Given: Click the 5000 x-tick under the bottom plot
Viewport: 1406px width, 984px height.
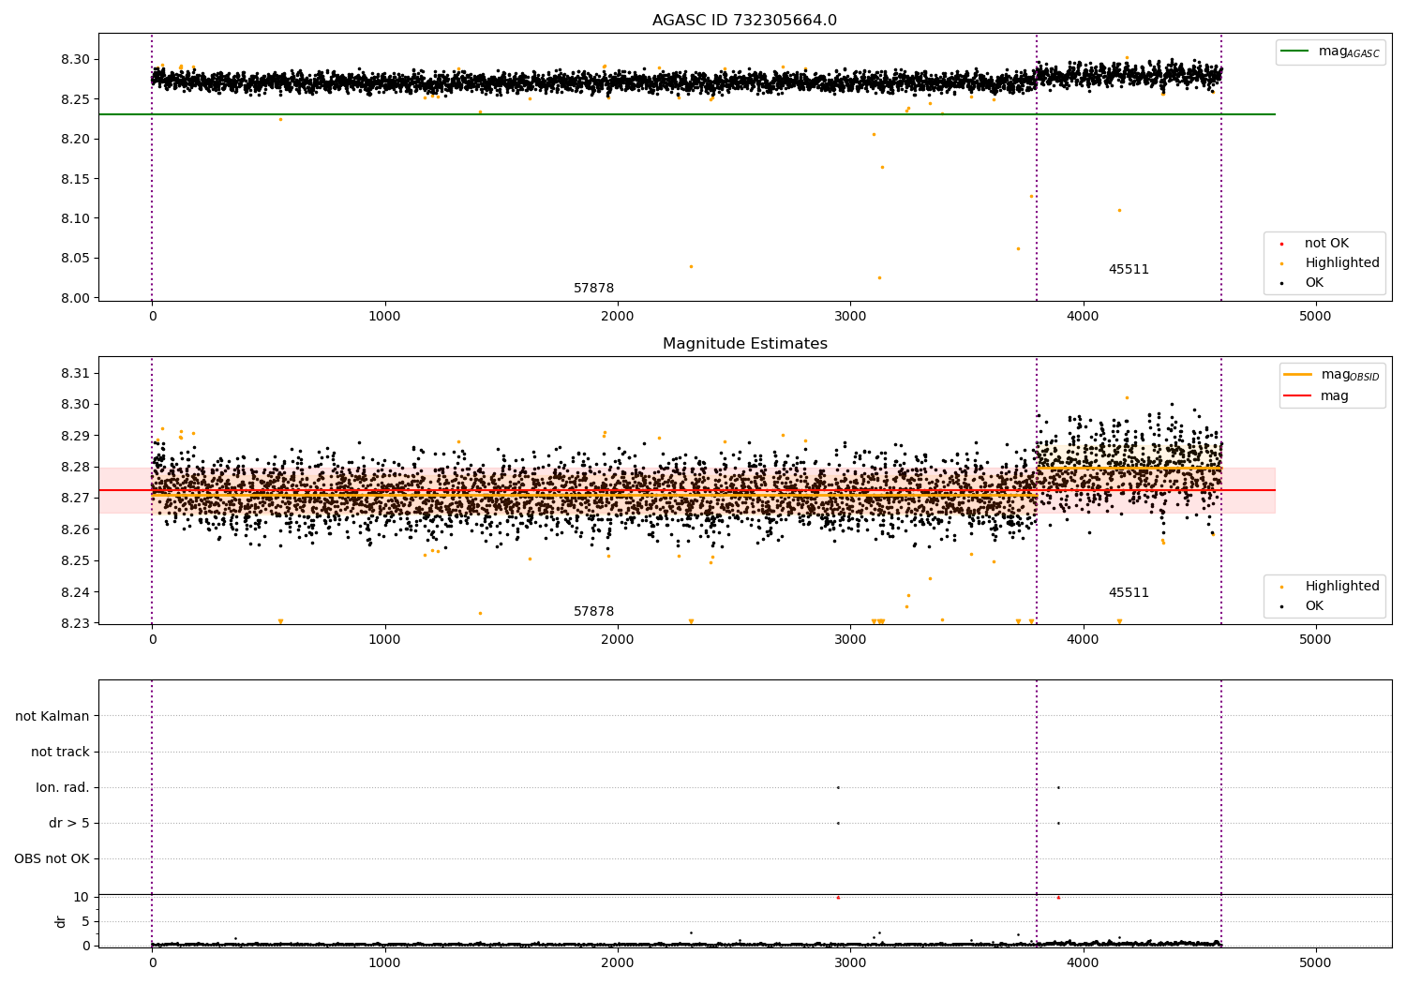Looking at the screenshot, I should pyautogui.click(x=1315, y=962).
